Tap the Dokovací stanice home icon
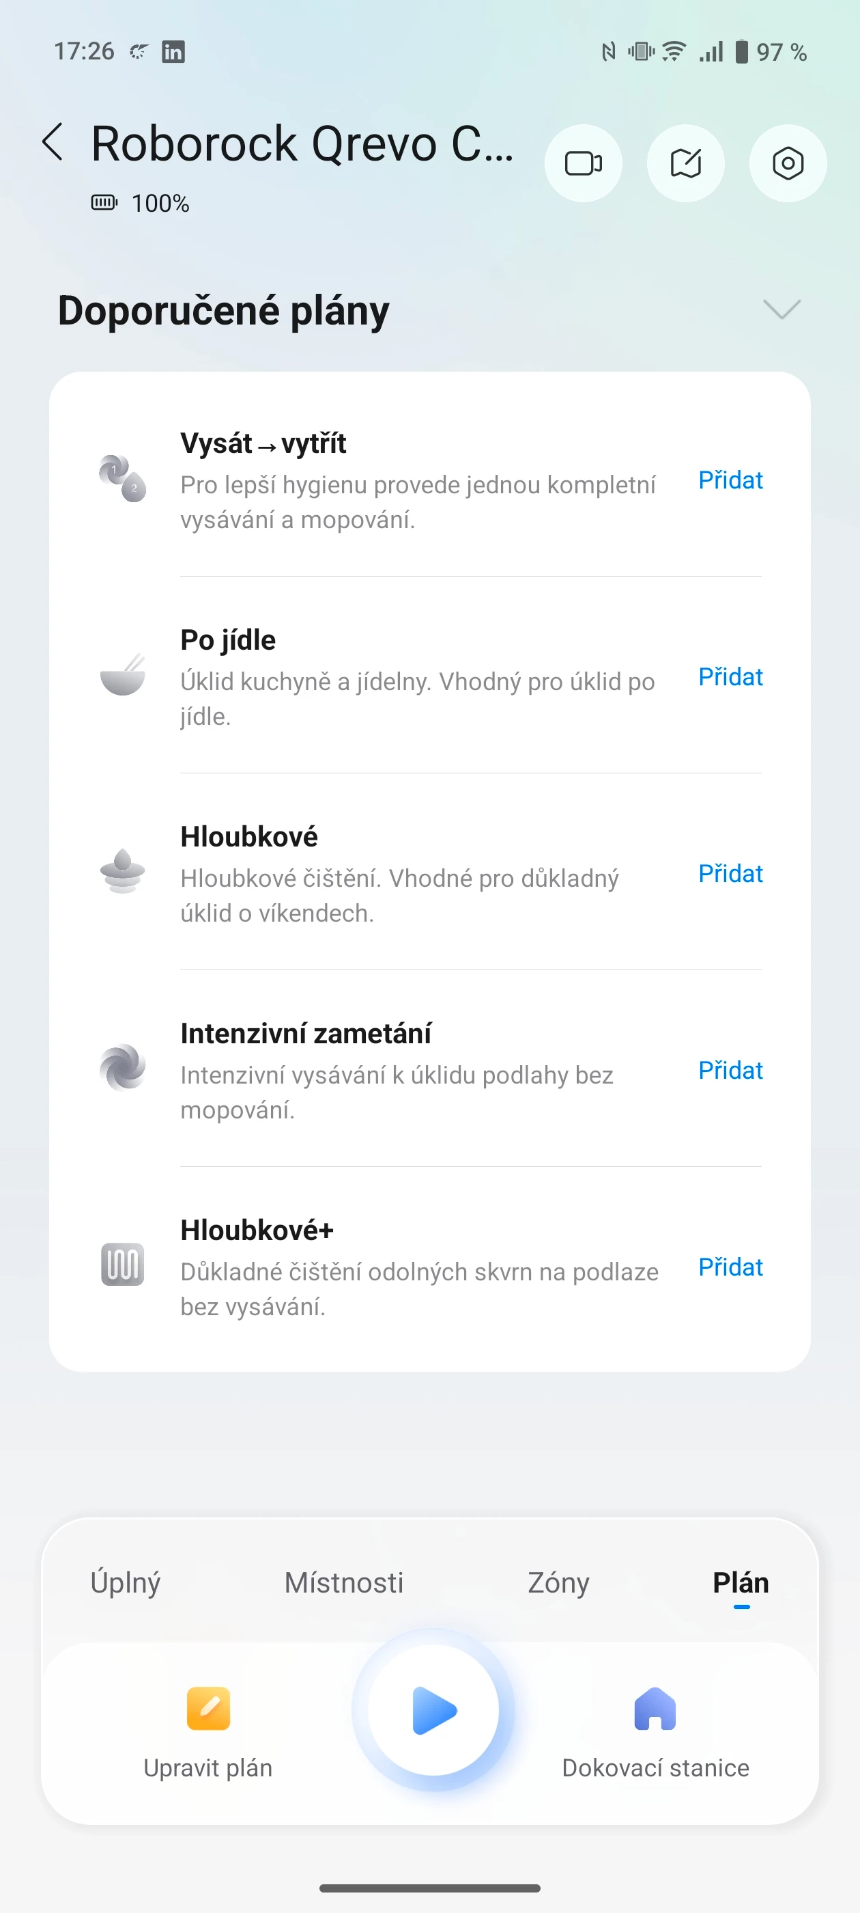Screen dimensions: 860x1913 point(655,1709)
